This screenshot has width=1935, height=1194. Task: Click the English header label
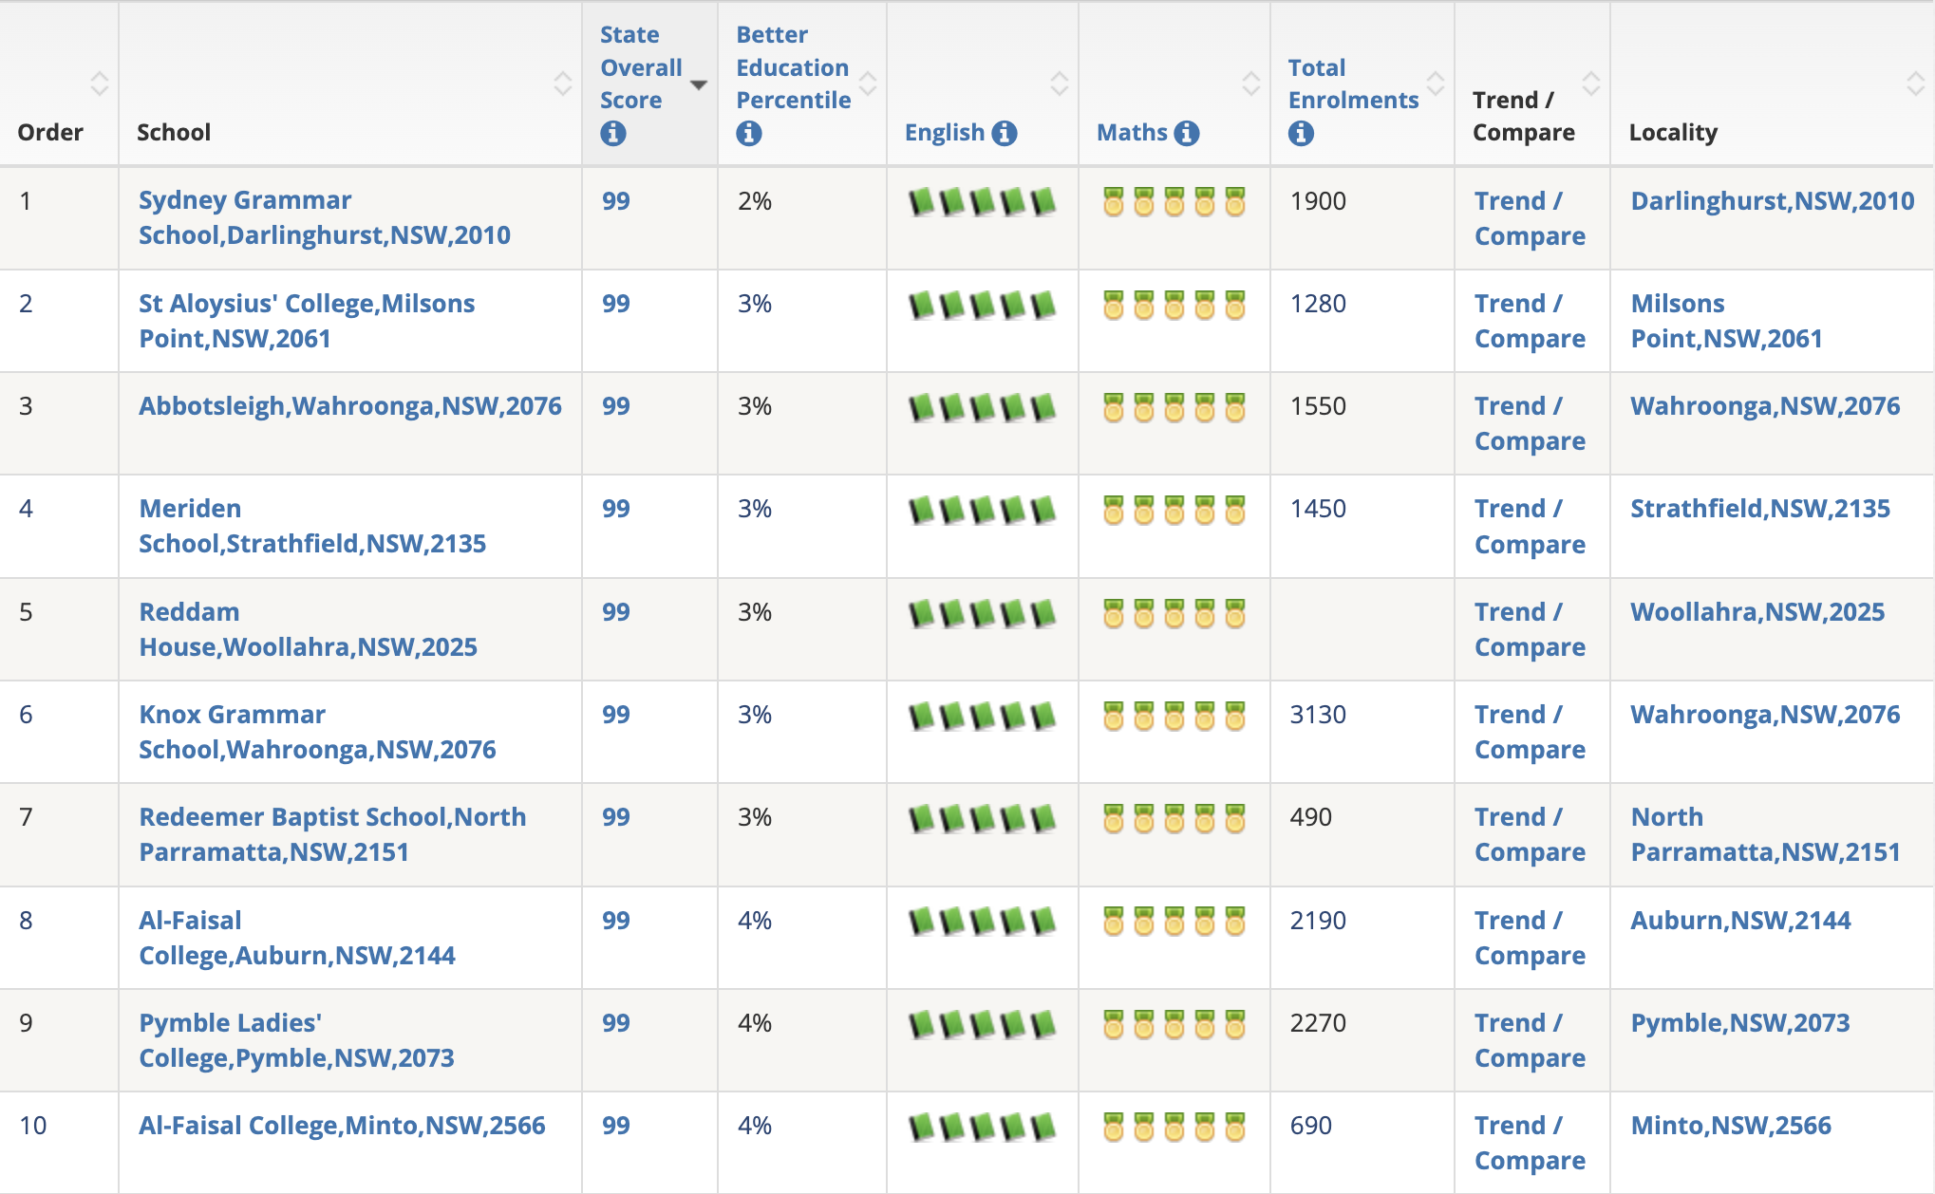click(945, 133)
